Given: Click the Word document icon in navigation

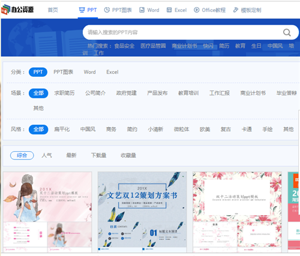Looking at the screenshot, I should [142, 10].
